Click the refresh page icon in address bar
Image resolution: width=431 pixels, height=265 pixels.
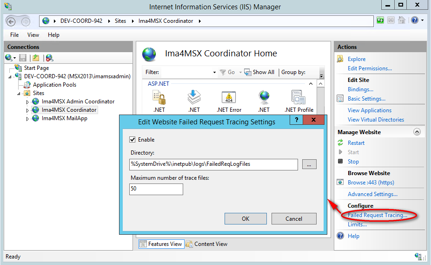[380, 20]
